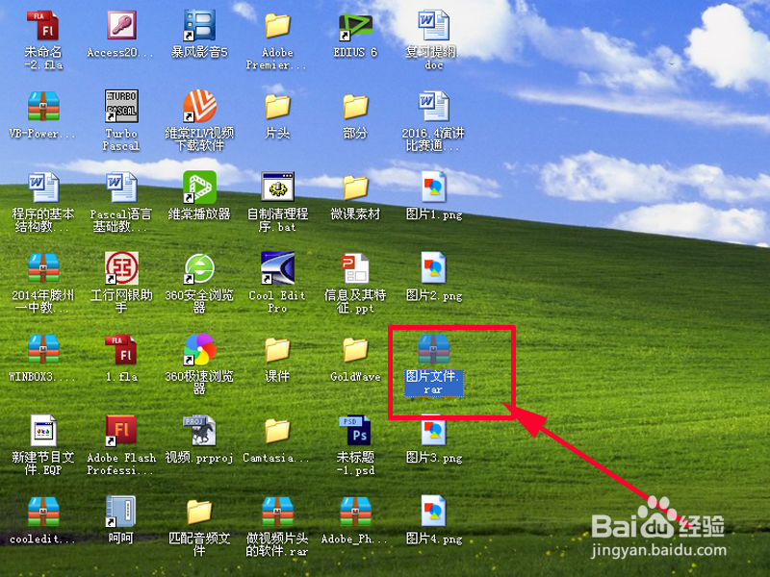770x577 pixels.
Task: Click the 呵呵 shortcut icon
Action: (x=121, y=512)
